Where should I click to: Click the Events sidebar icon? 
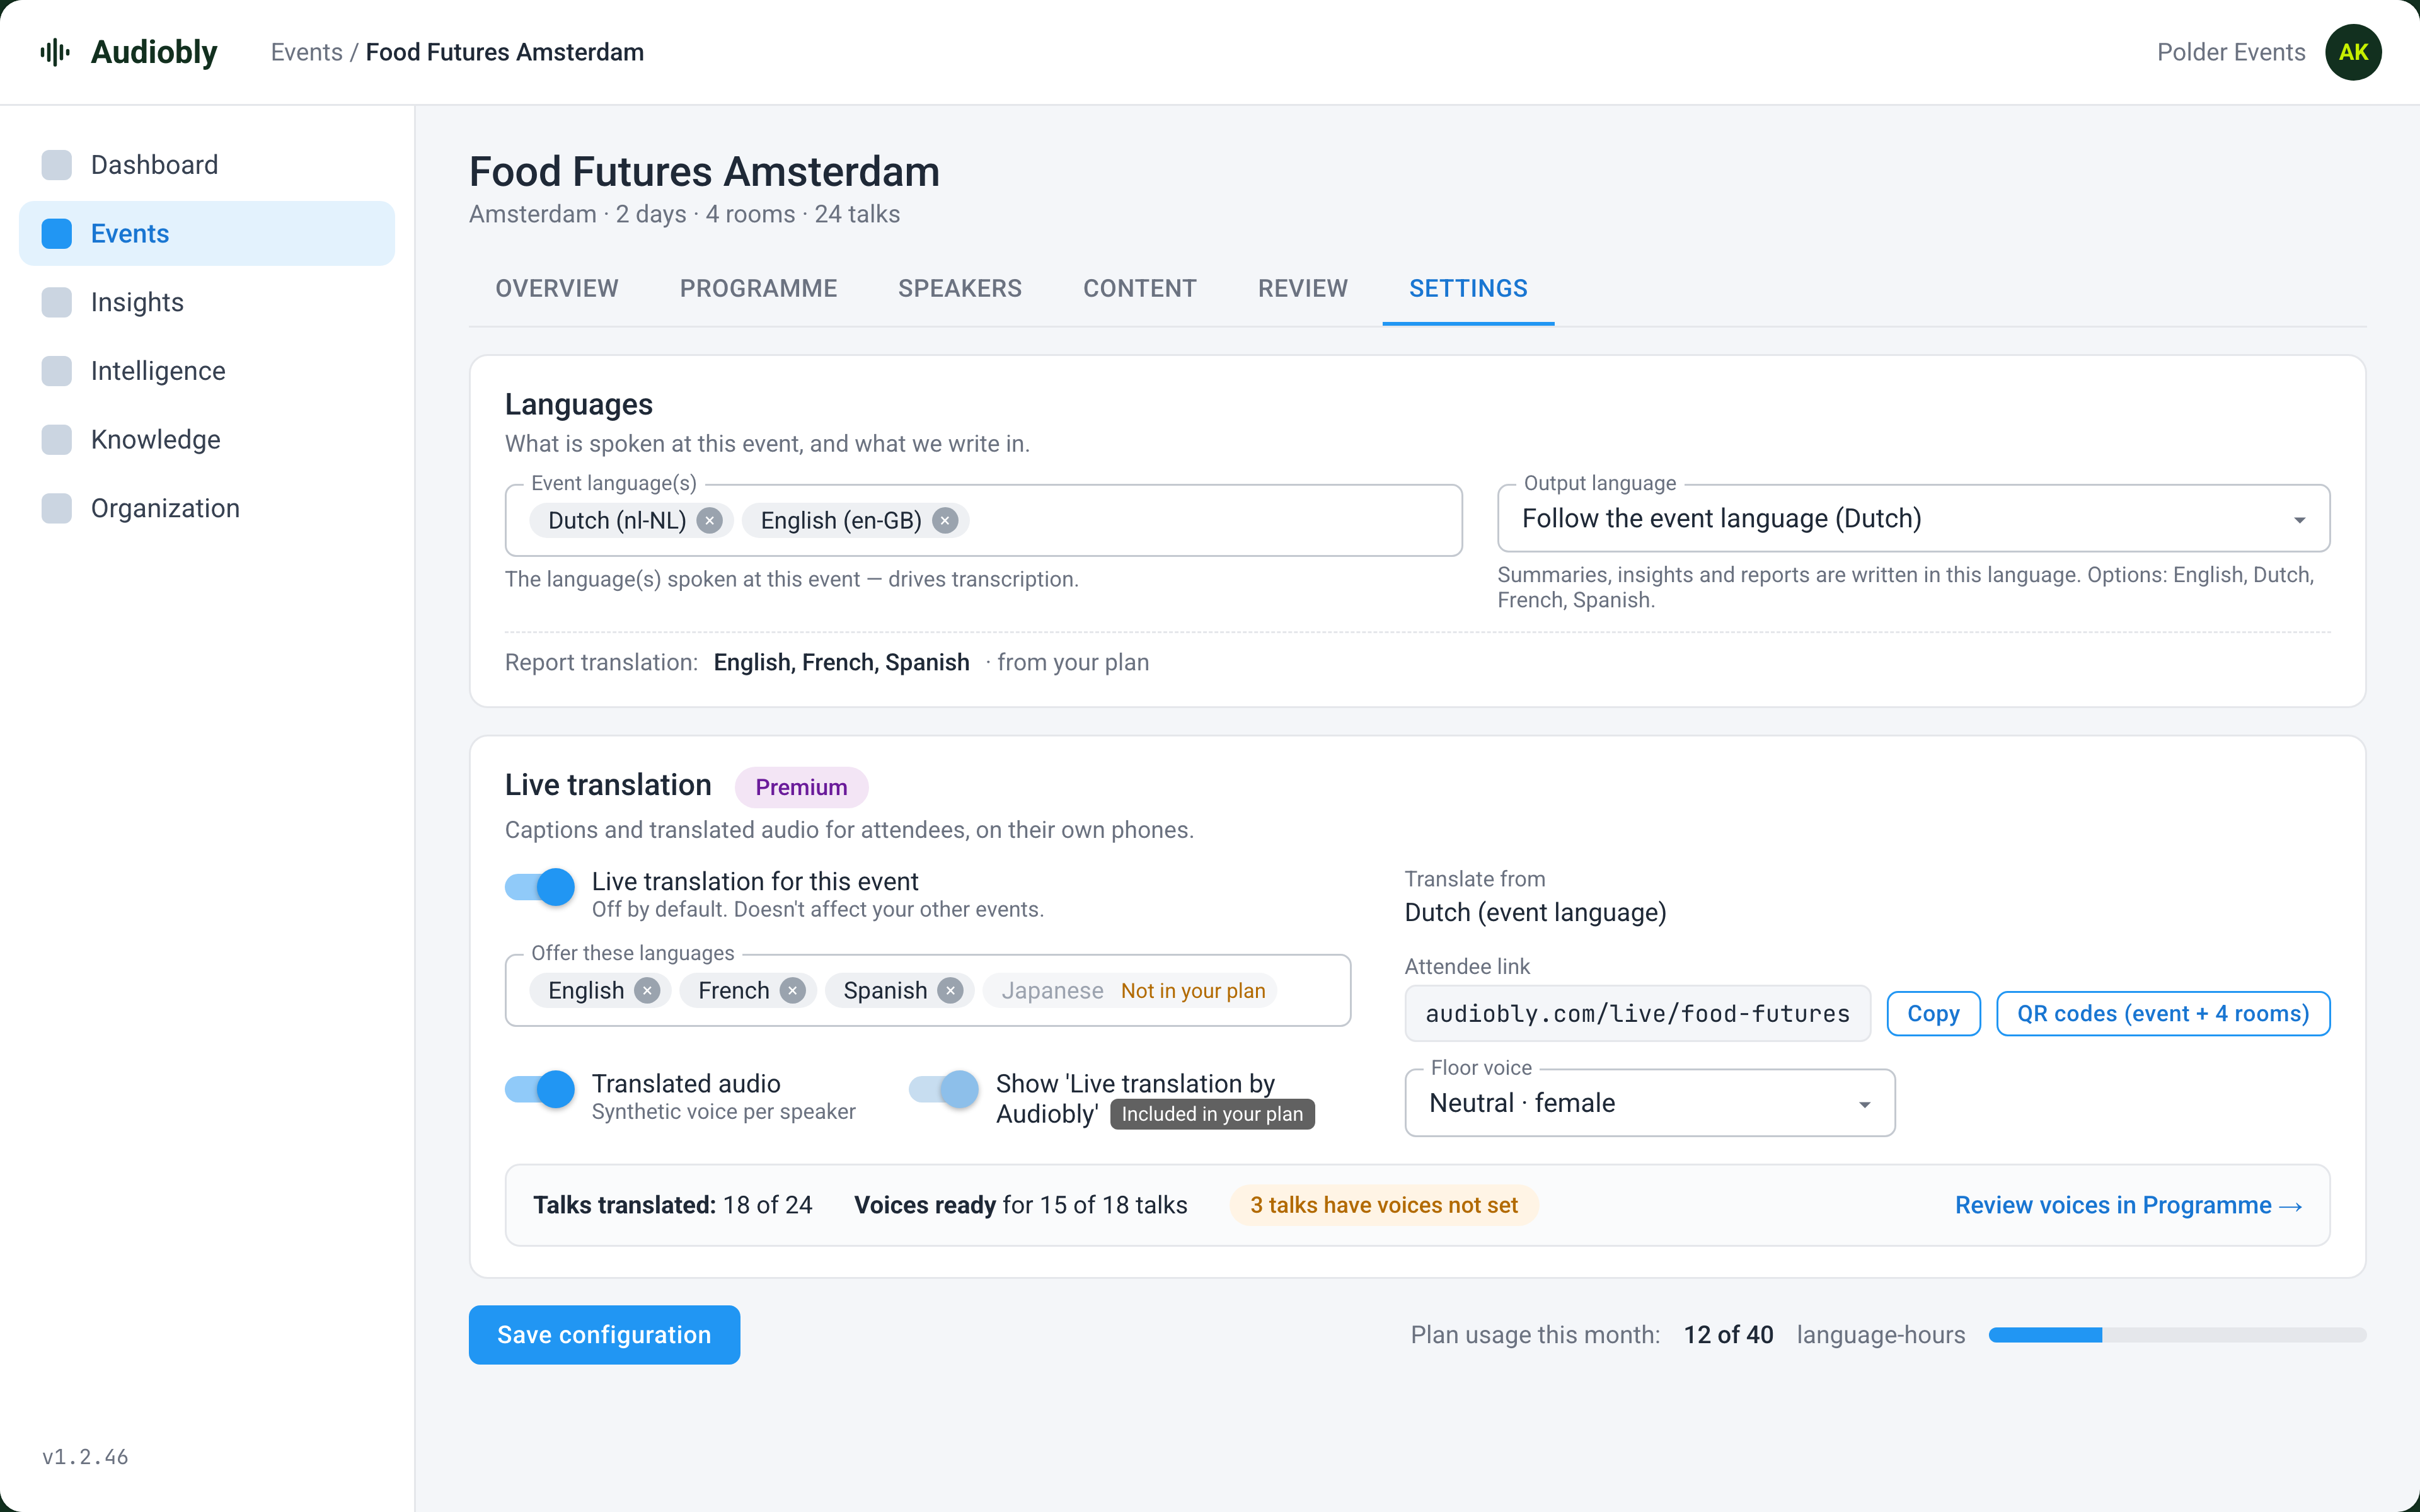point(57,233)
